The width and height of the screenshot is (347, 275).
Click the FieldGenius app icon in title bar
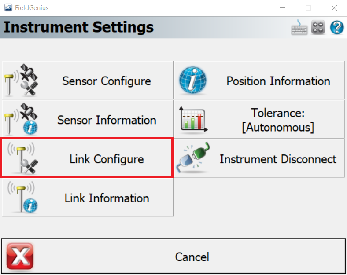click(8, 8)
